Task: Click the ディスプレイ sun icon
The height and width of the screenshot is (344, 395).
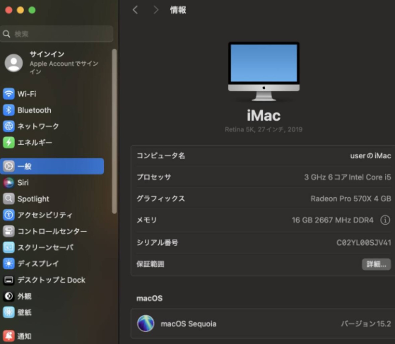Action: coord(9,263)
